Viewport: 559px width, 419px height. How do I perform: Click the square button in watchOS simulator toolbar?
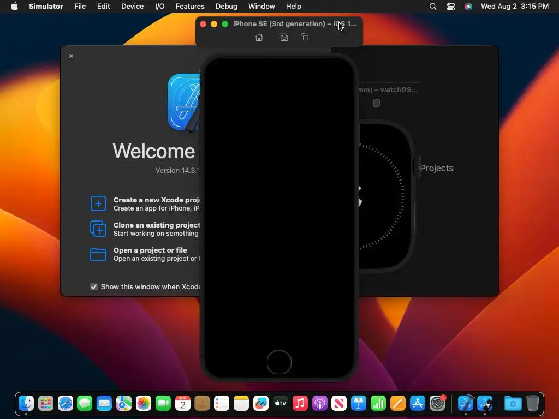[377, 103]
